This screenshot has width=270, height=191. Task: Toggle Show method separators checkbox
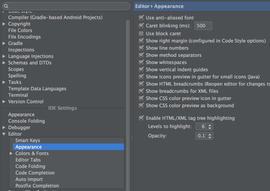(141, 55)
